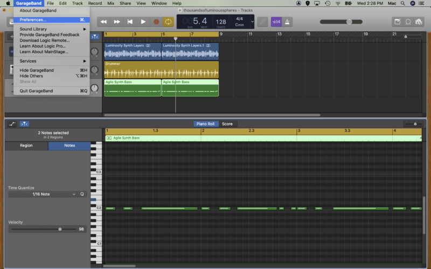Go to beginning with the transport button
The width and height of the screenshot is (431, 269).
click(x=130, y=22)
